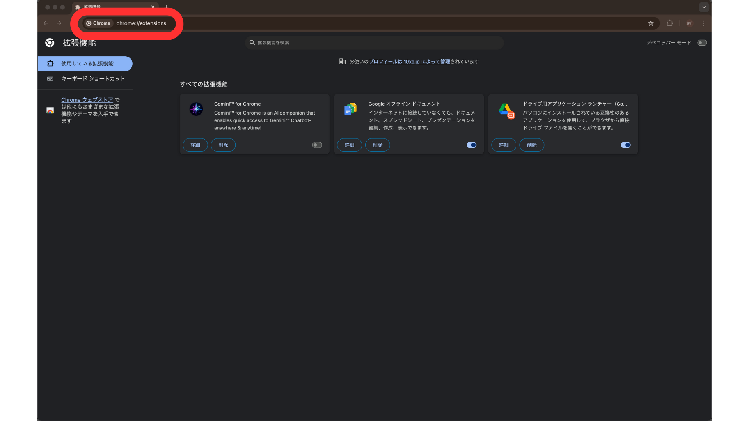Open 詳細 for ドライブ用アプリケーション ランチャー
The width and height of the screenshot is (749, 421).
(504, 145)
